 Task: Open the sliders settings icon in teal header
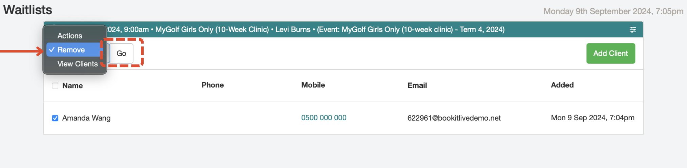pyautogui.click(x=632, y=30)
